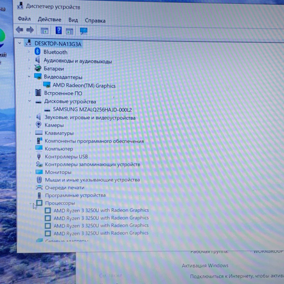Toggle the console tree pane toolbar icon

pyautogui.click(x=44, y=31)
